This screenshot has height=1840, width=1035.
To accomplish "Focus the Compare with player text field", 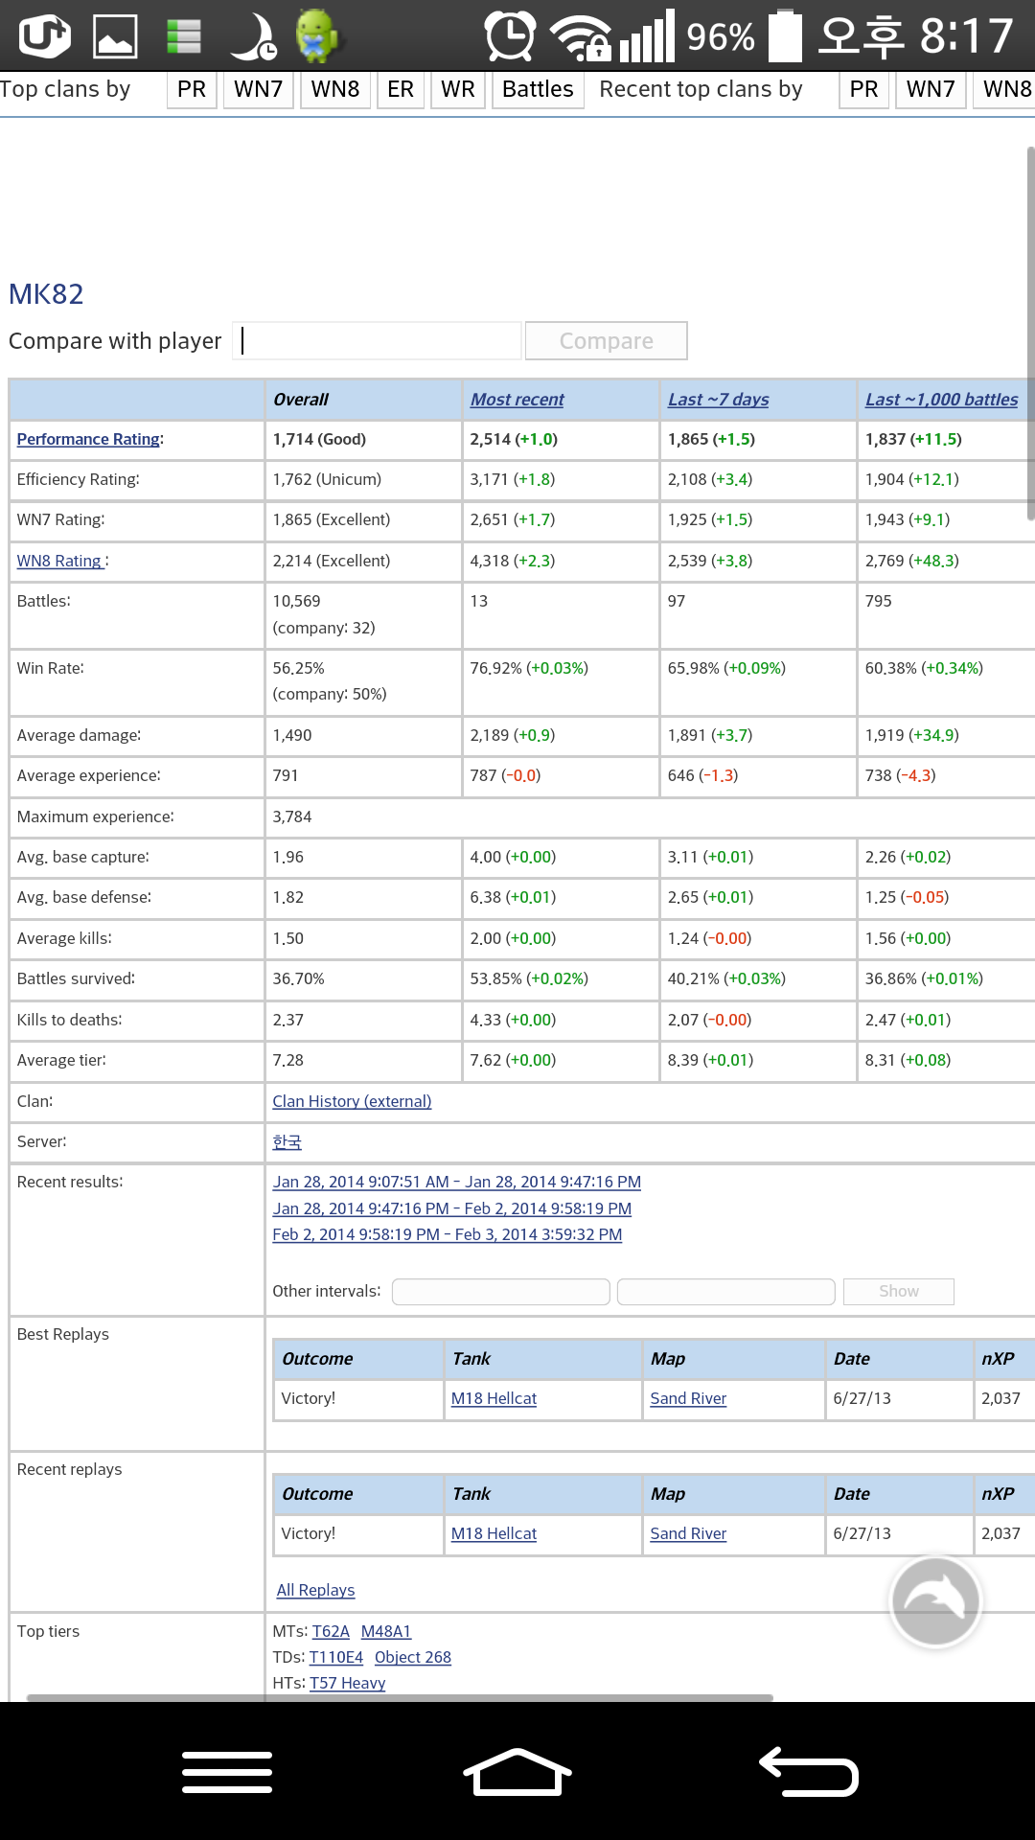I will click(378, 341).
